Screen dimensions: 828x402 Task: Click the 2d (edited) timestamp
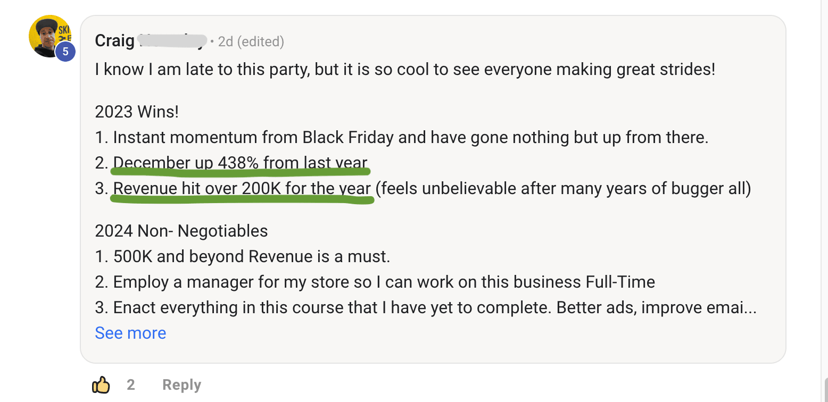pos(251,41)
